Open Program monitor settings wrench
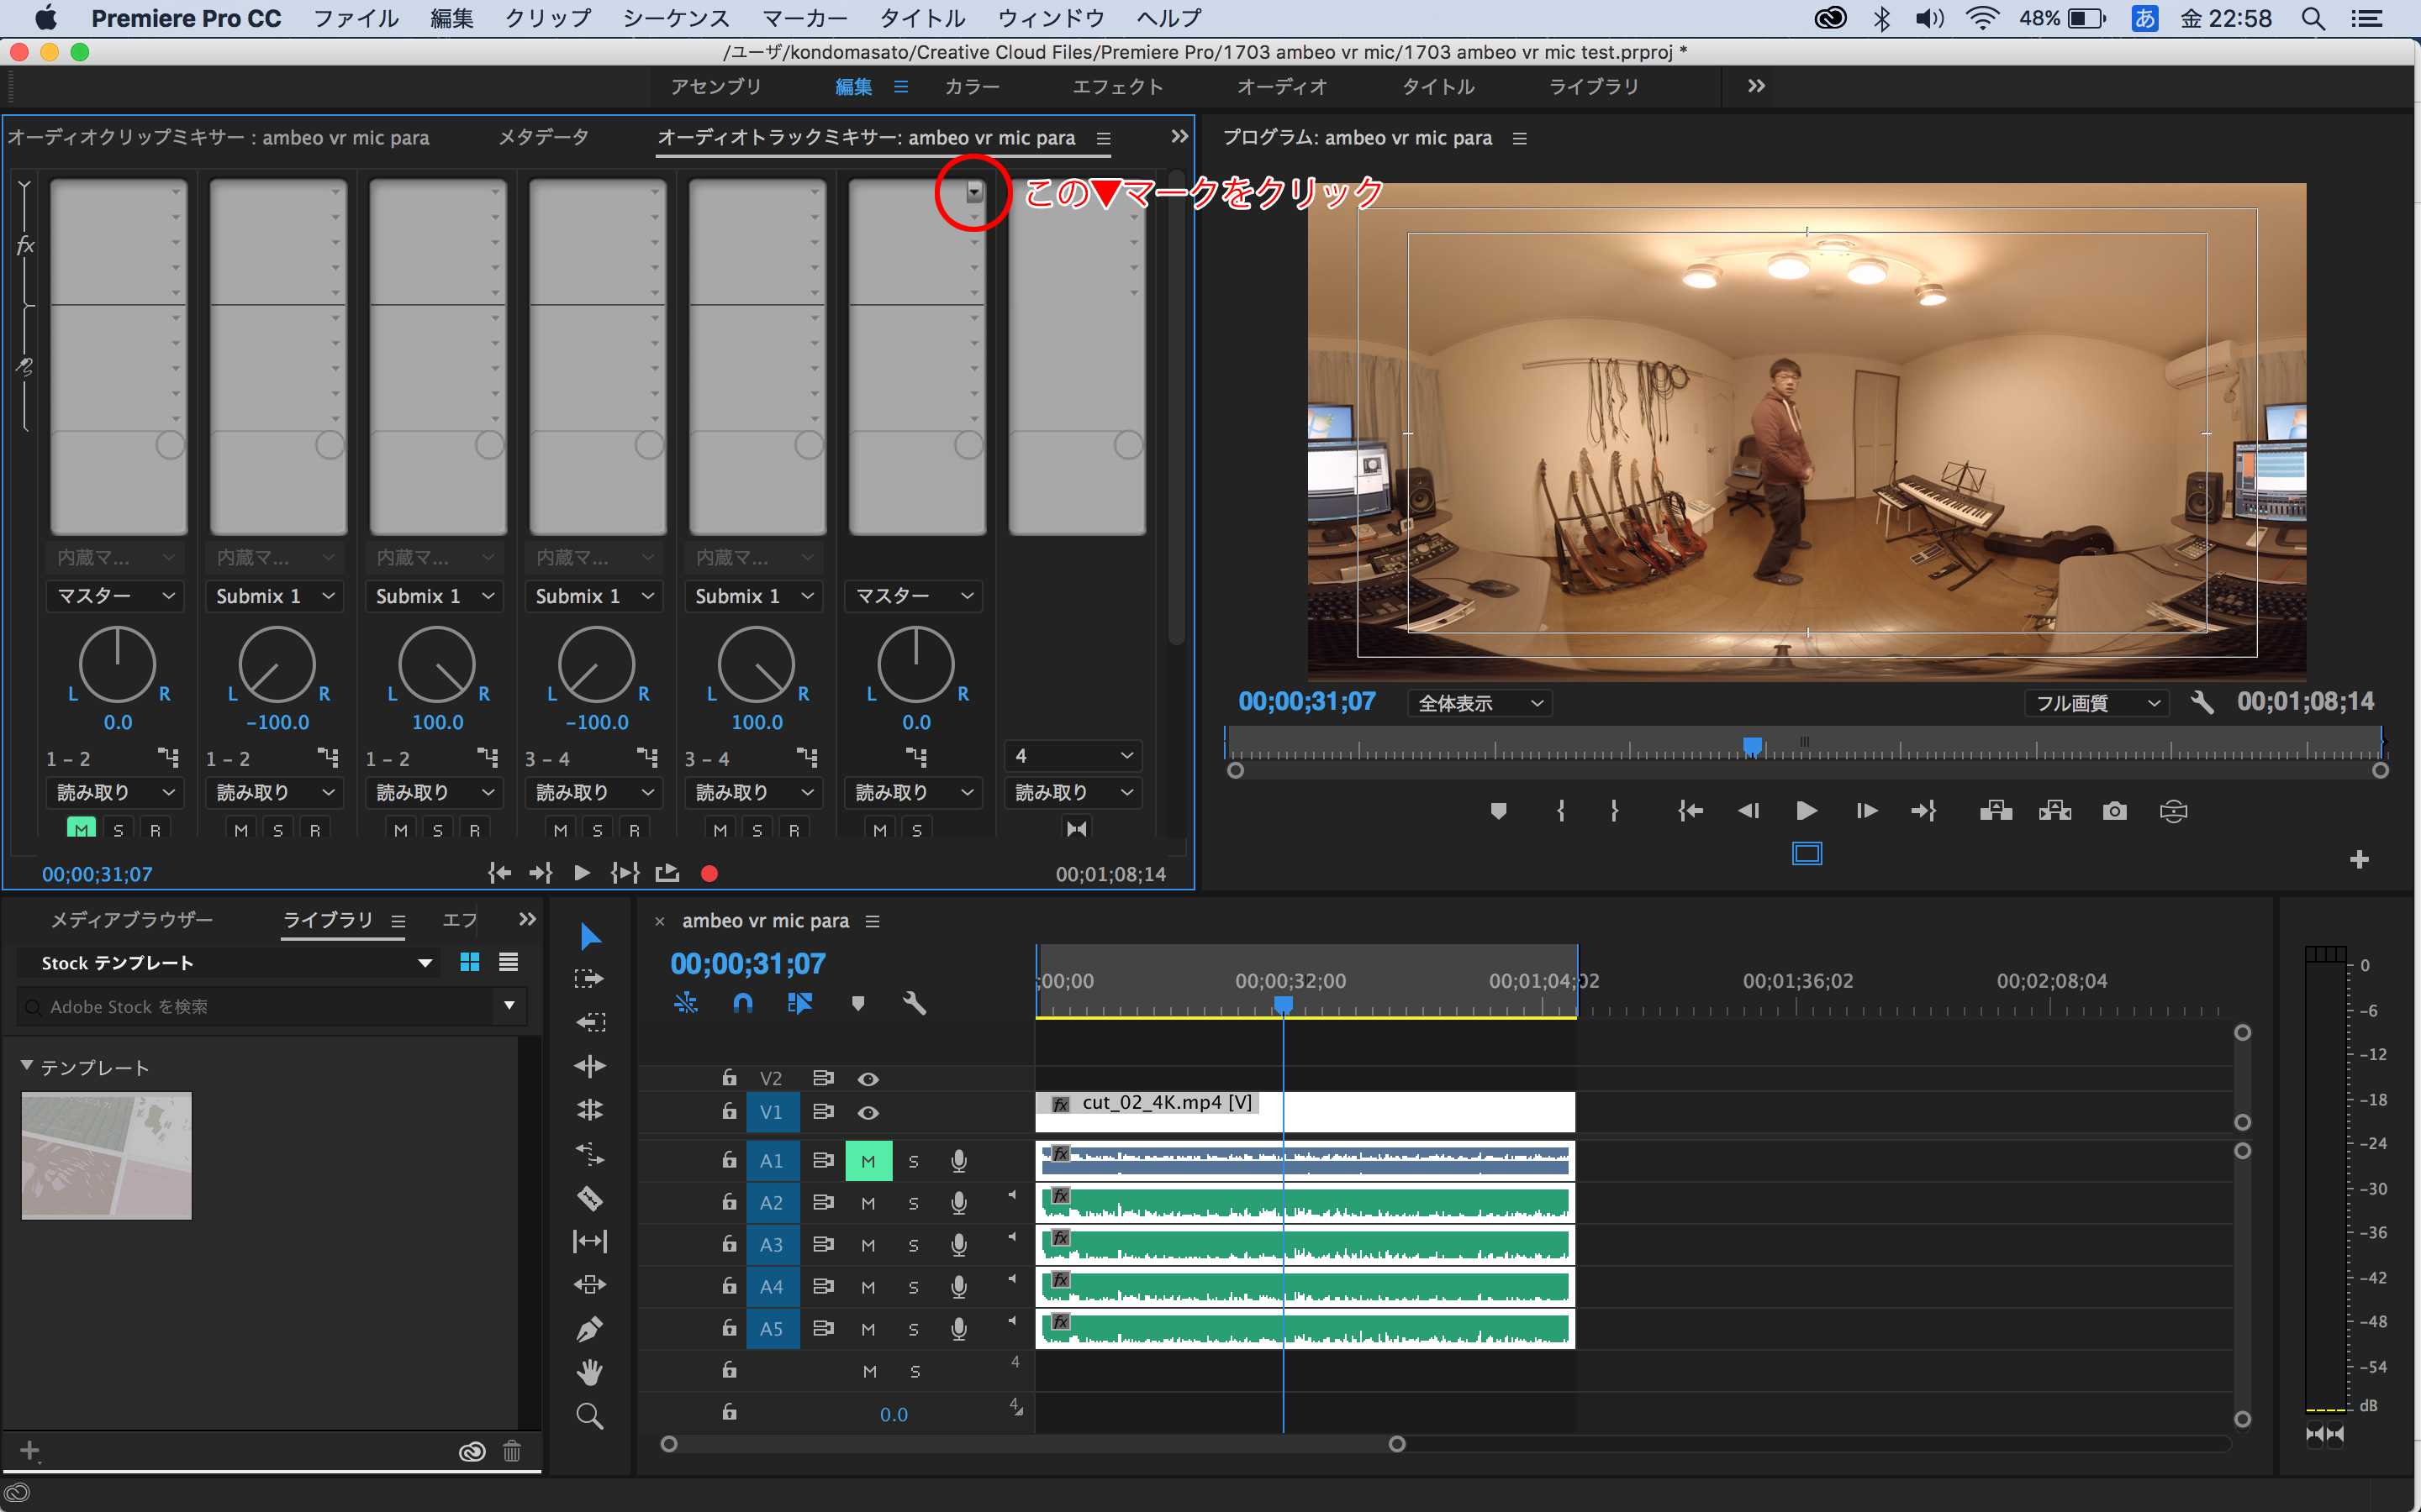 (2201, 702)
